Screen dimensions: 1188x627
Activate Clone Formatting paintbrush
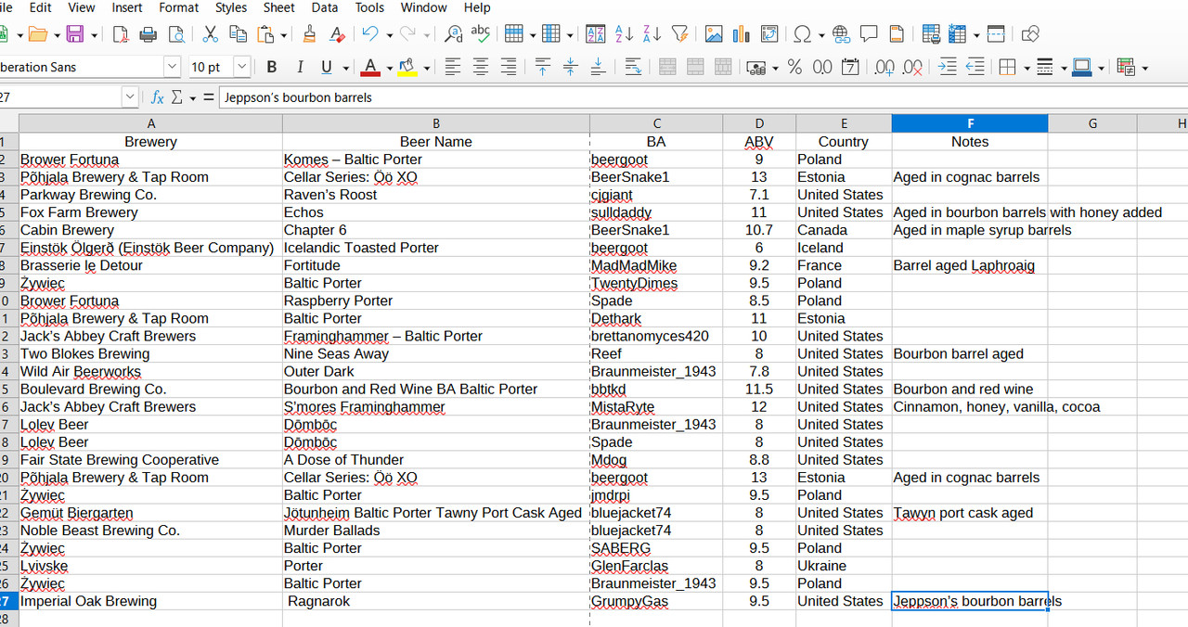click(310, 34)
